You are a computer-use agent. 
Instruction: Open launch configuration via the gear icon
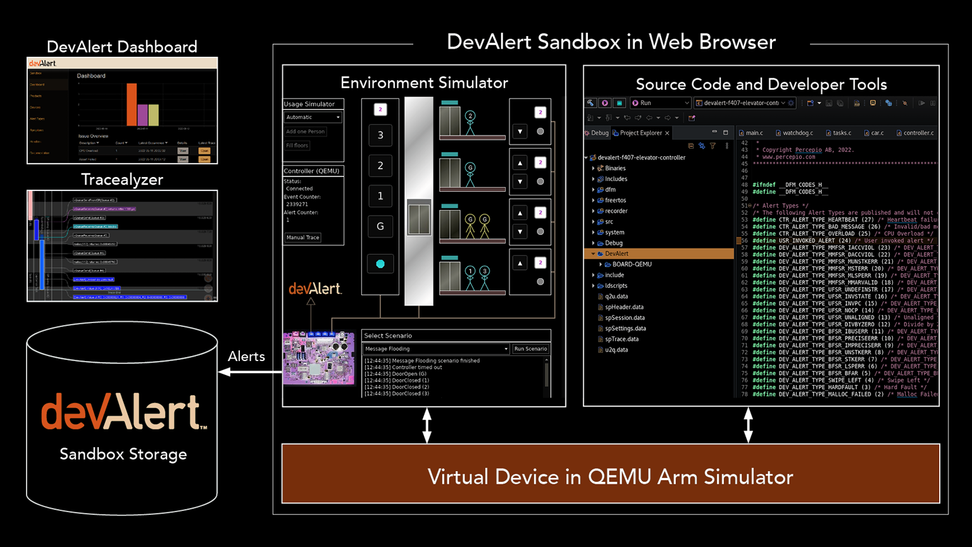[790, 102]
